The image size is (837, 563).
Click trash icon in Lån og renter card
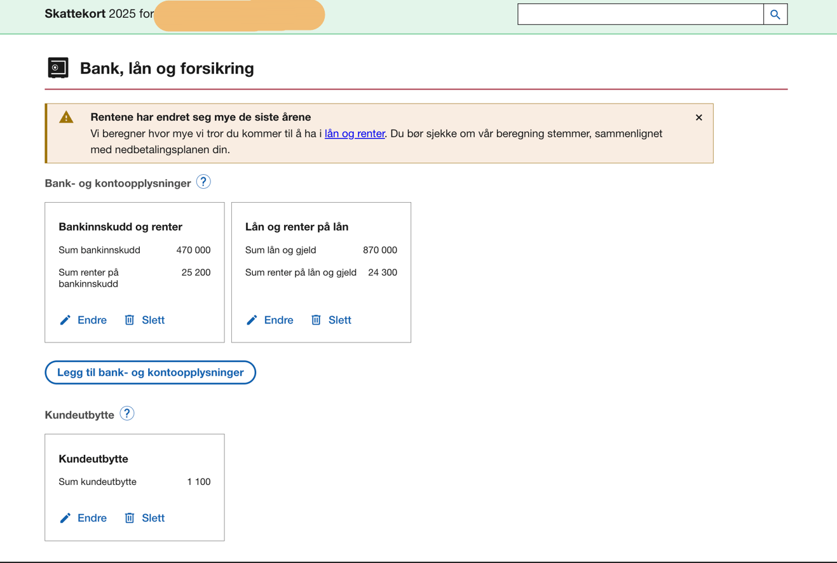click(316, 320)
